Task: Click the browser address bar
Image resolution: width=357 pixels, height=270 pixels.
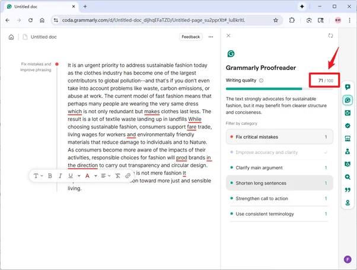Action: 160,20
